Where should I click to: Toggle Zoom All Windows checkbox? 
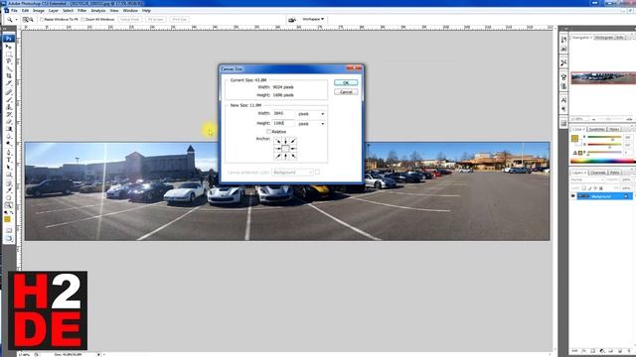82,20
